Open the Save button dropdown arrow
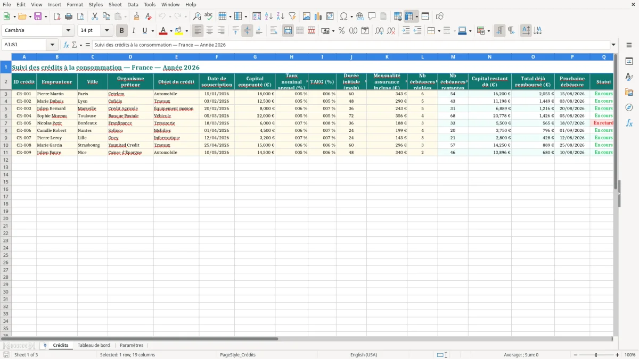The height and width of the screenshot is (359, 639). (x=46, y=17)
